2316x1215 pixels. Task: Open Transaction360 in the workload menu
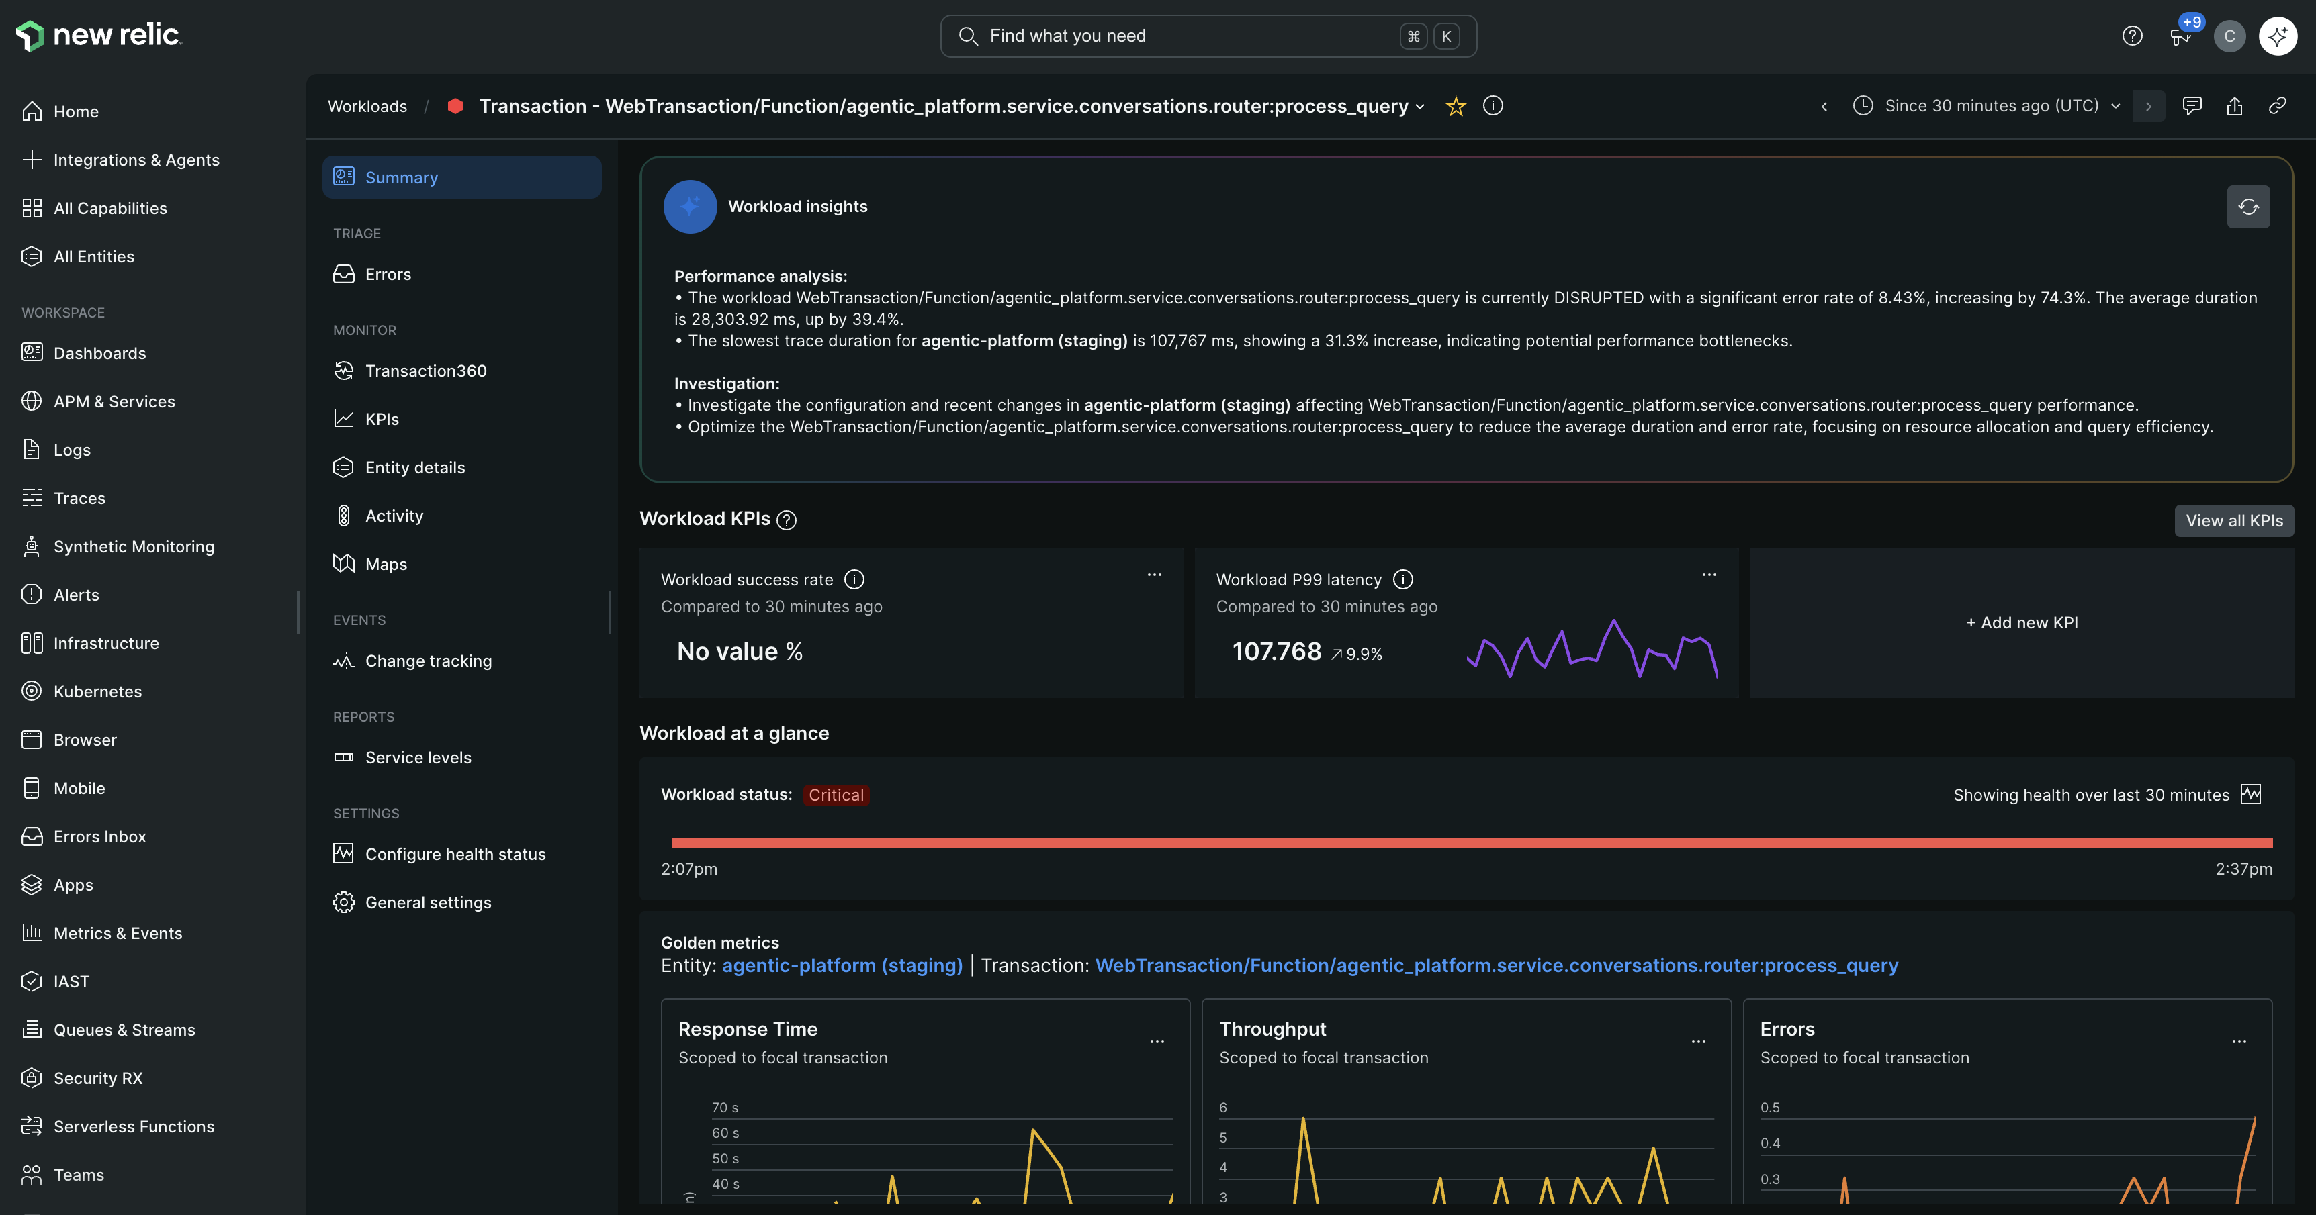click(x=425, y=371)
